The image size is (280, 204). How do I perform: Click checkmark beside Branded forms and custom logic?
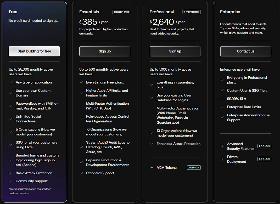(x=11, y=160)
